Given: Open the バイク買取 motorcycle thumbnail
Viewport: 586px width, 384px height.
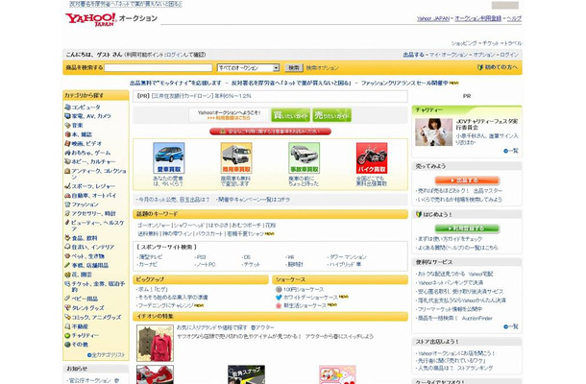Looking at the screenshot, I should pyautogui.click(x=372, y=158).
